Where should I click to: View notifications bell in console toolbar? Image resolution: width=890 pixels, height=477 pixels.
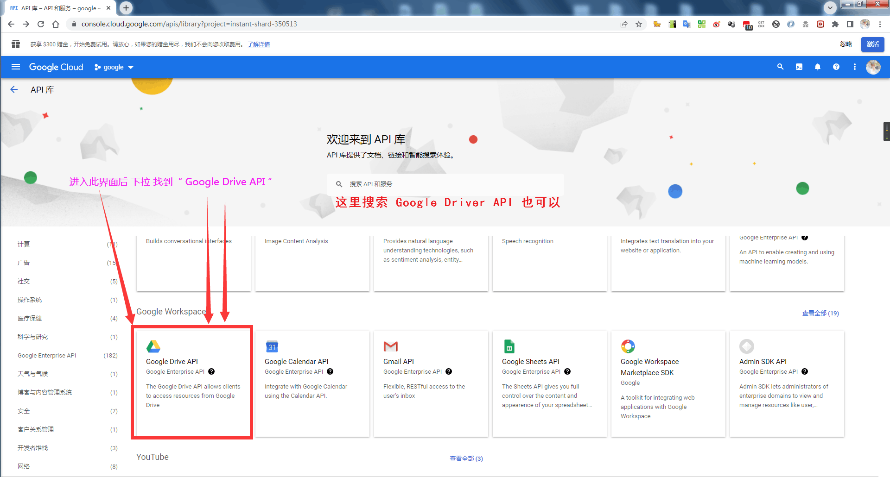tap(817, 67)
